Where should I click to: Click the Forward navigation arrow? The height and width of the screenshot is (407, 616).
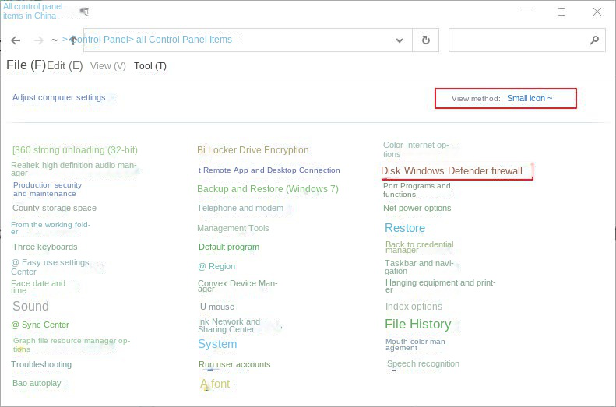pyautogui.click(x=38, y=40)
